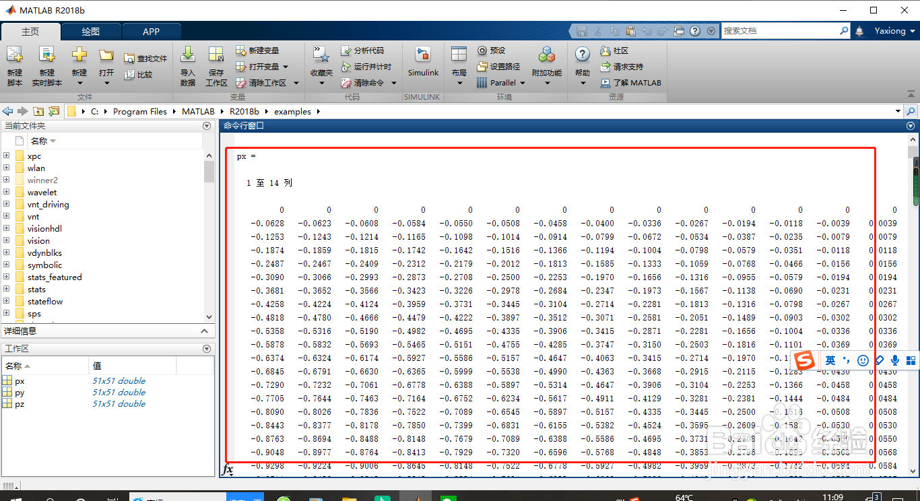The image size is (920, 501).
Task: Expand the xpc folder in the tree
Action: pyautogui.click(x=6, y=156)
